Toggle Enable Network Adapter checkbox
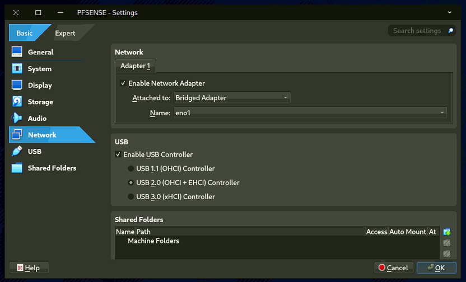 pos(123,83)
